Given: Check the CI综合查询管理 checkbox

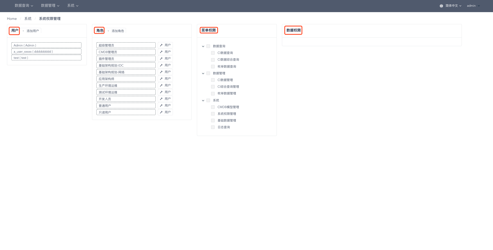Looking at the screenshot, I should coord(213,87).
